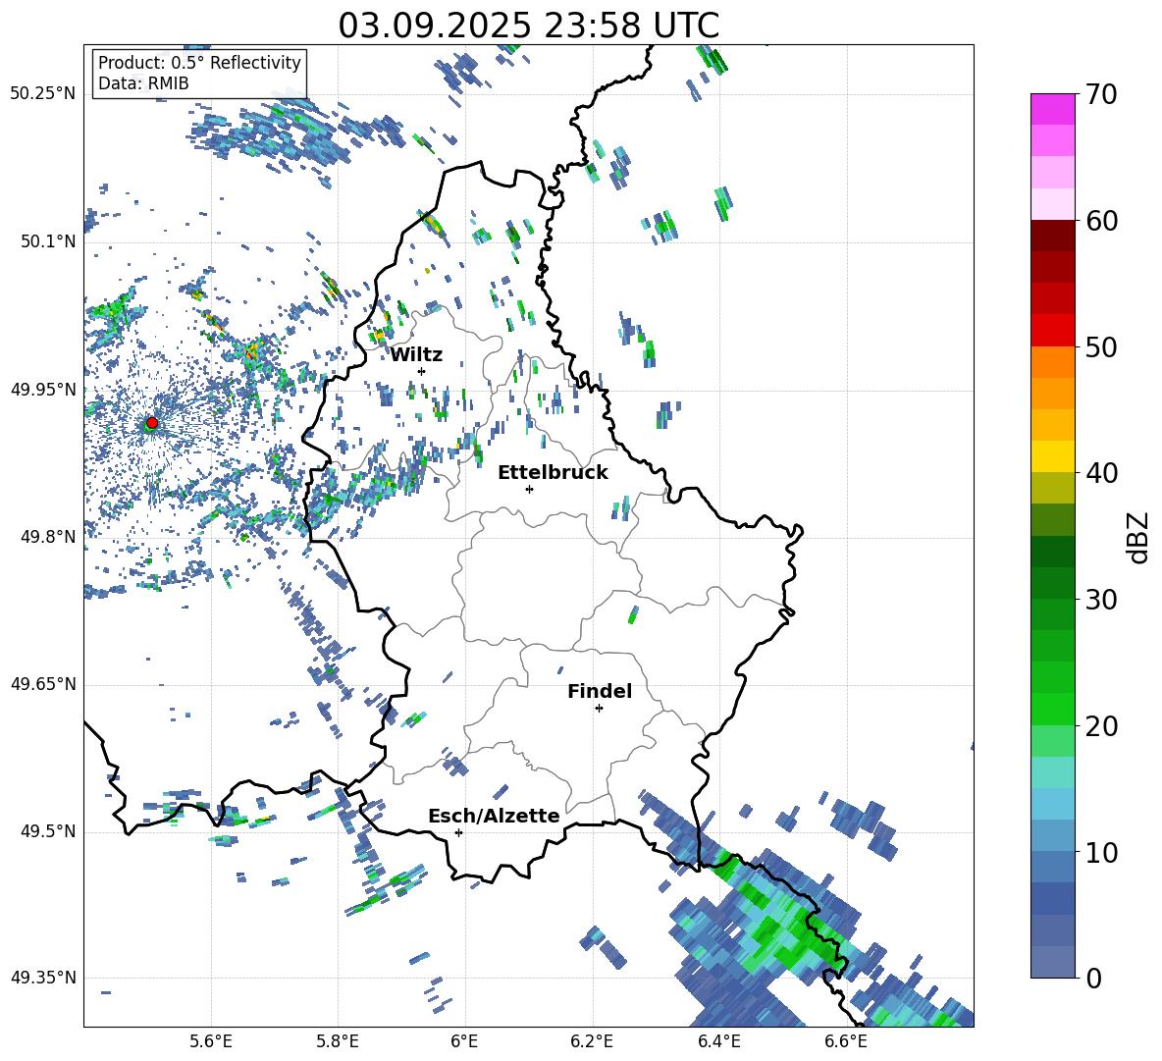Image resolution: width=1162 pixels, height=1061 pixels.
Task: Click the 6.6°E longitude label
Action: tap(846, 1042)
